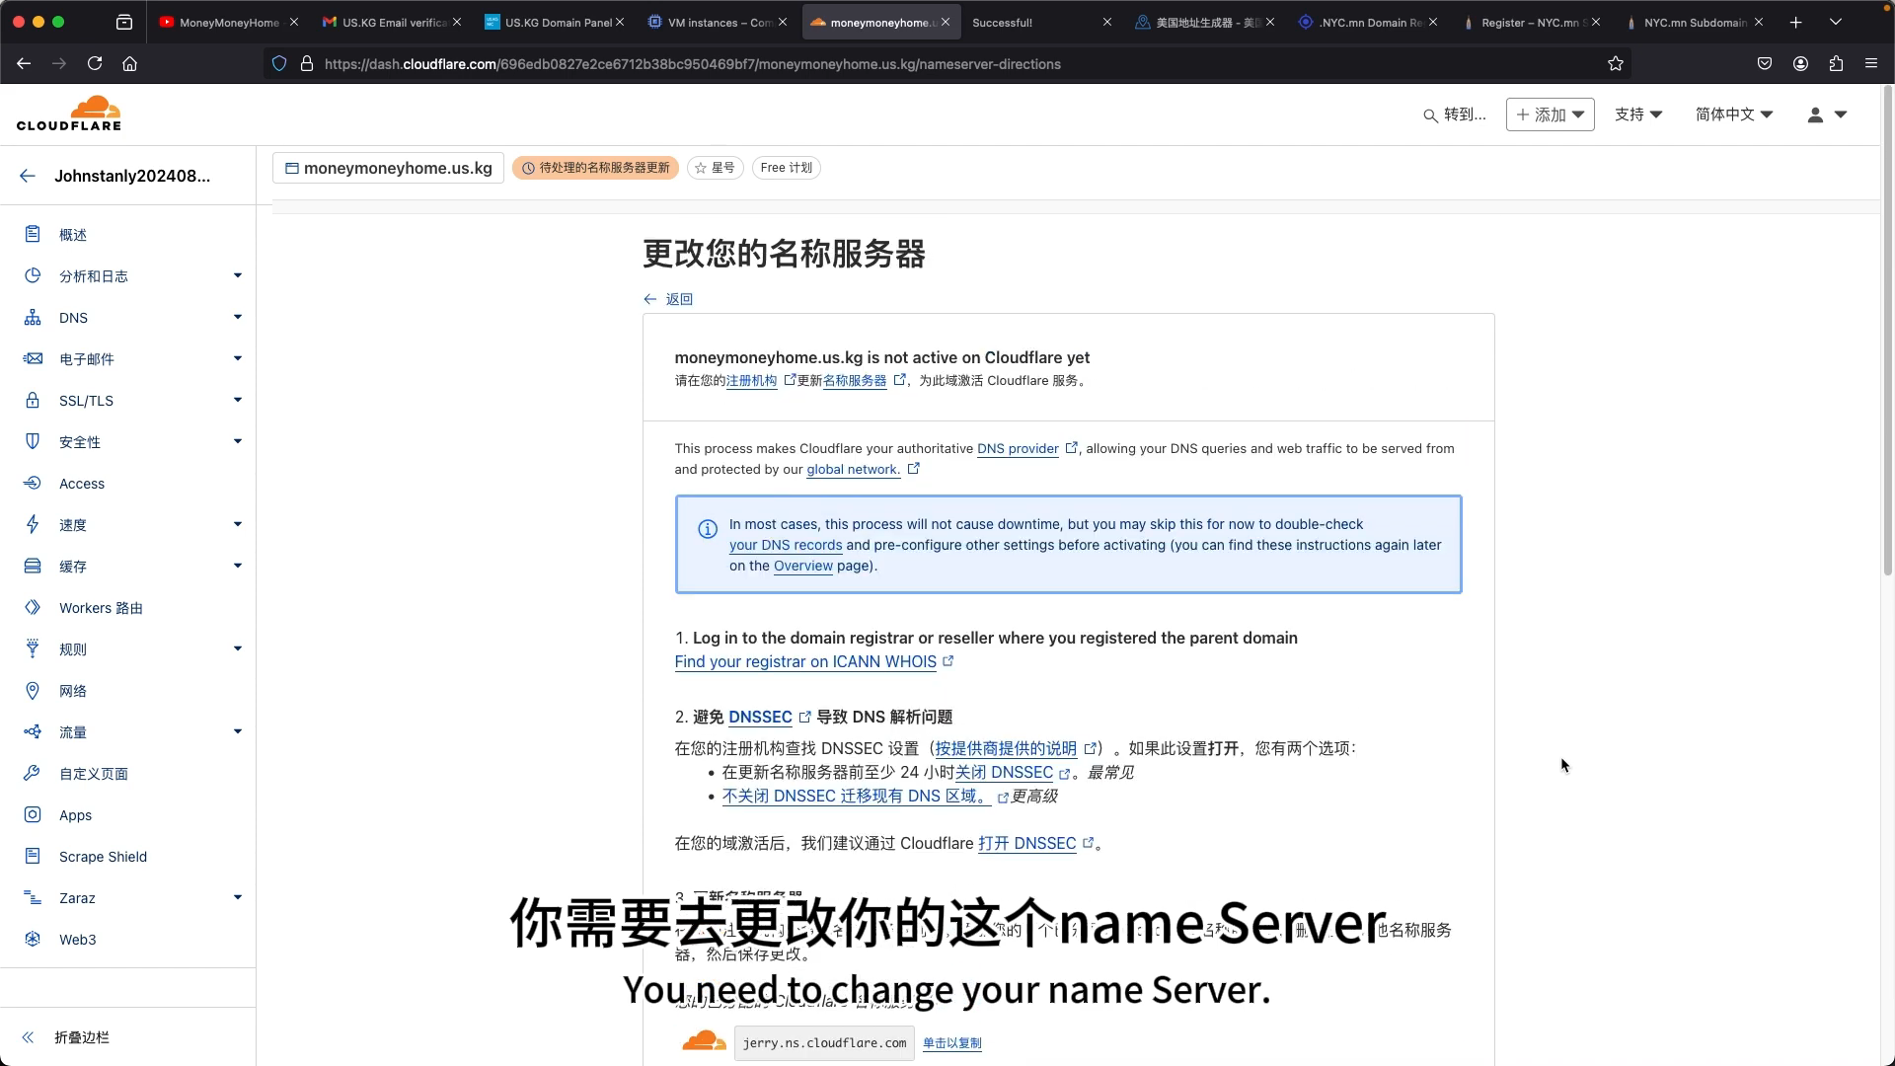Click the 转到... search button
Screen dimensions: 1895x1066
coord(1454,114)
